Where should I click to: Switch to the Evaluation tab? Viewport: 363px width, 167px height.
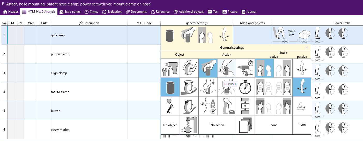[x=112, y=12]
